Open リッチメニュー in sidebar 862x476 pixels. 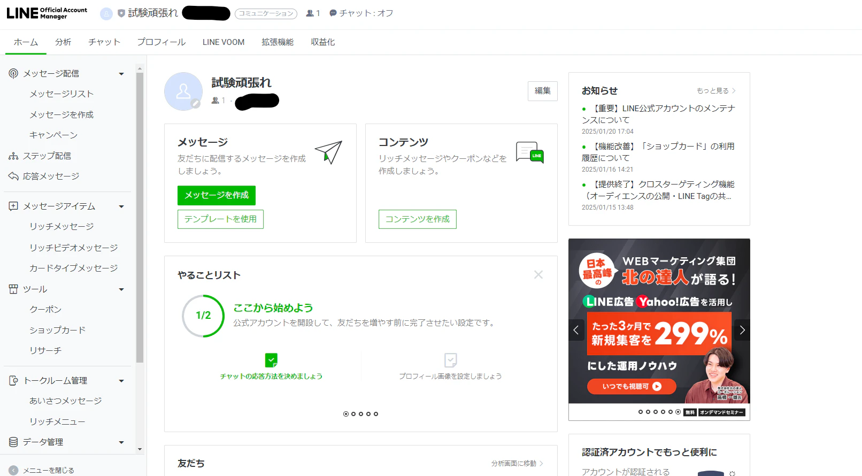point(57,421)
